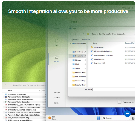This screenshot has height=123, width=137.
Task: Click the pin icon beside Pictures
Action: (x=85, y=60)
